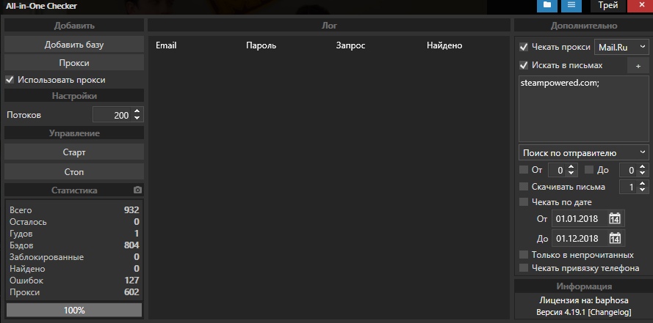Open the Поиск по отправителю dropdown
This screenshot has height=323, width=653.
[583, 152]
